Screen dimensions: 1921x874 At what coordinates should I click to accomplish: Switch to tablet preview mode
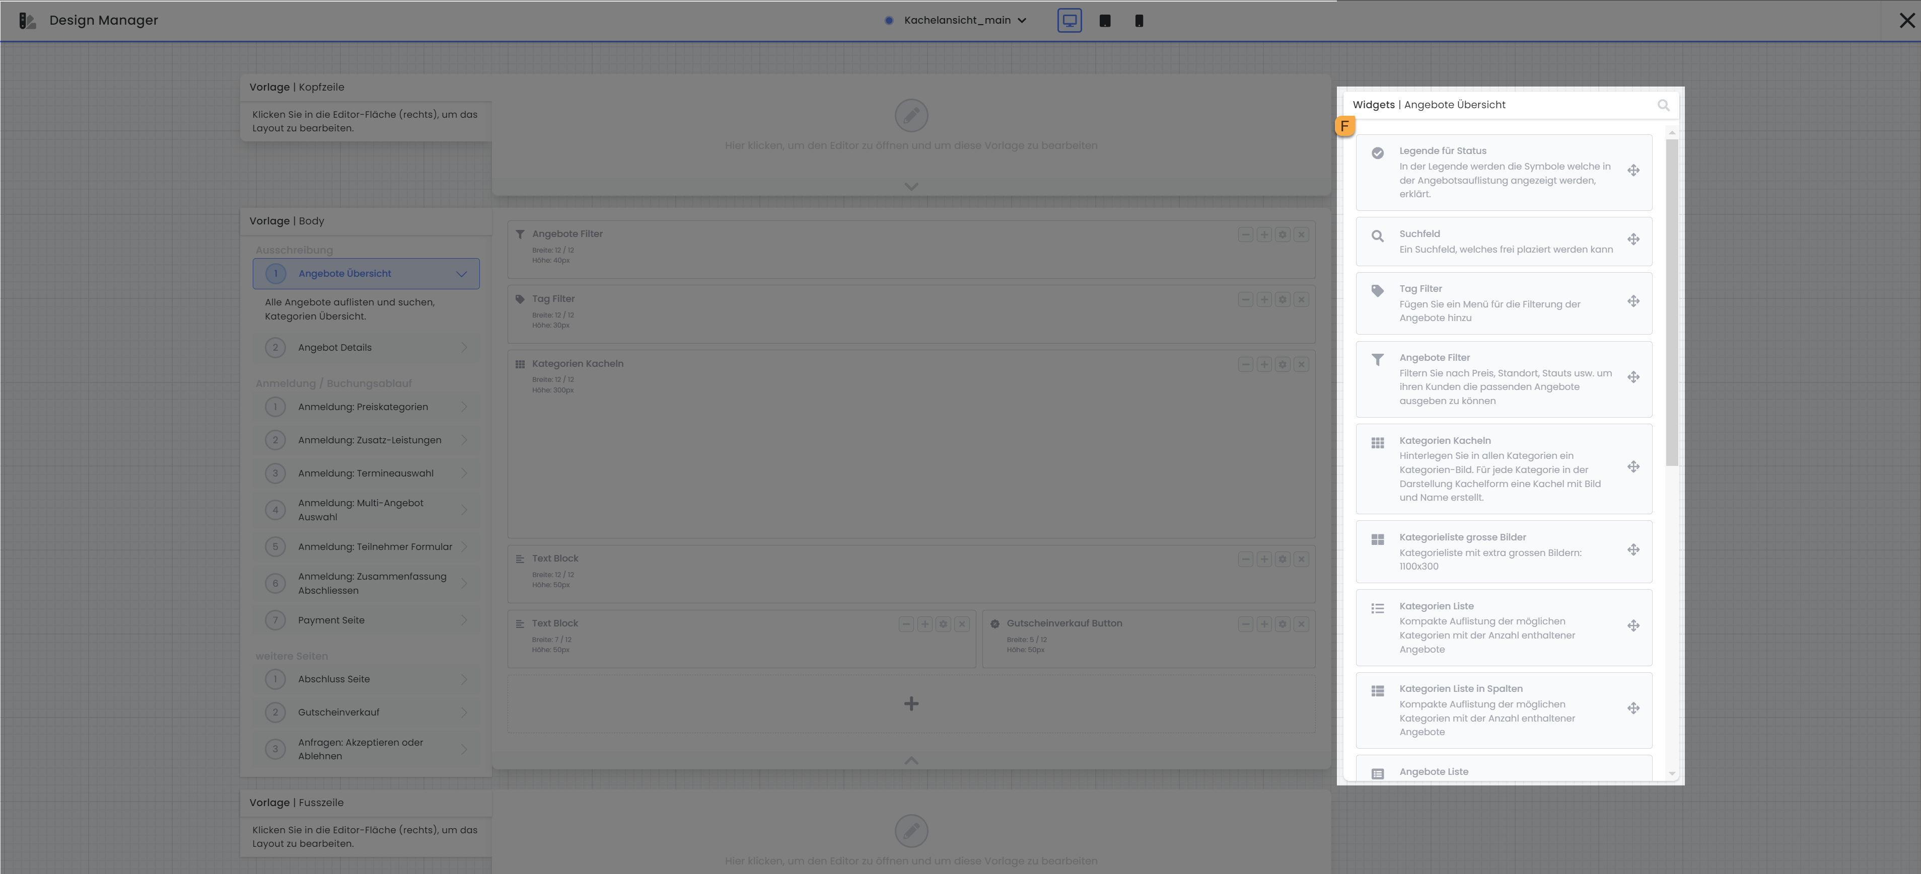[x=1104, y=21]
